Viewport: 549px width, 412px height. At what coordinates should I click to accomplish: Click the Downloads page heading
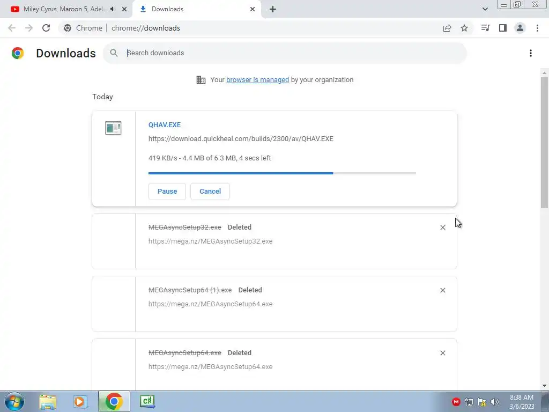(66, 53)
